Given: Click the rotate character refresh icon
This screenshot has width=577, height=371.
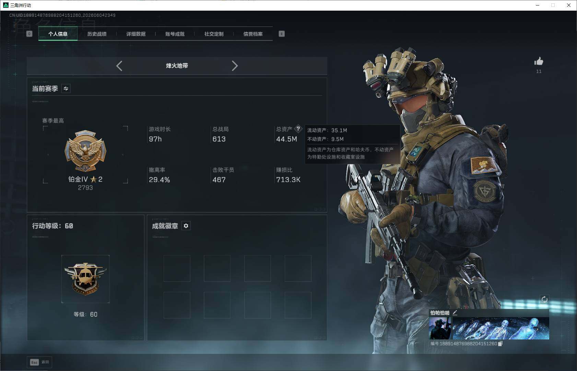Looking at the screenshot, I should [544, 299].
